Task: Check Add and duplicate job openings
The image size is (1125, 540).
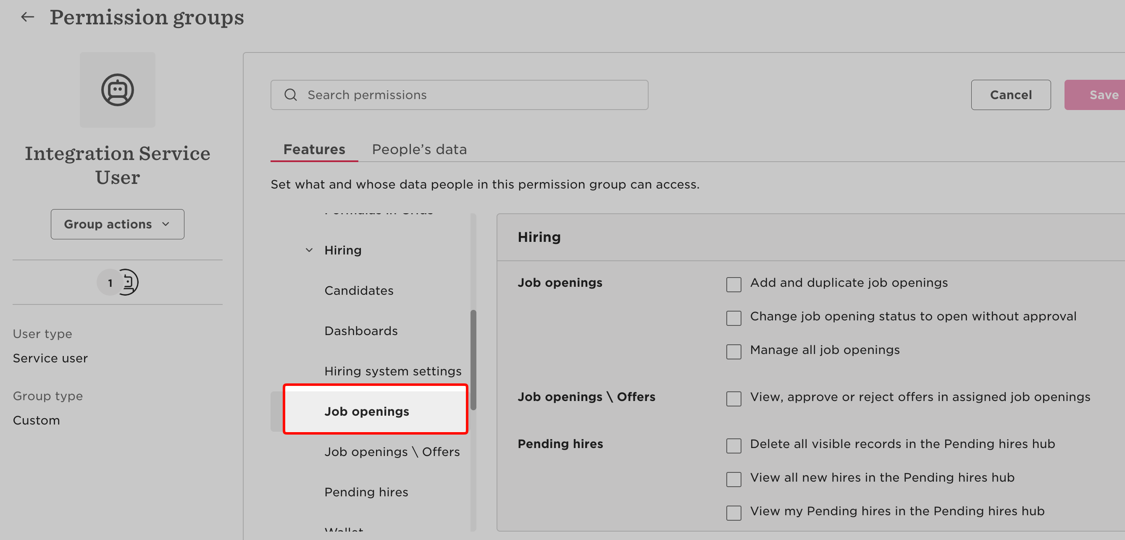Action: [734, 285]
